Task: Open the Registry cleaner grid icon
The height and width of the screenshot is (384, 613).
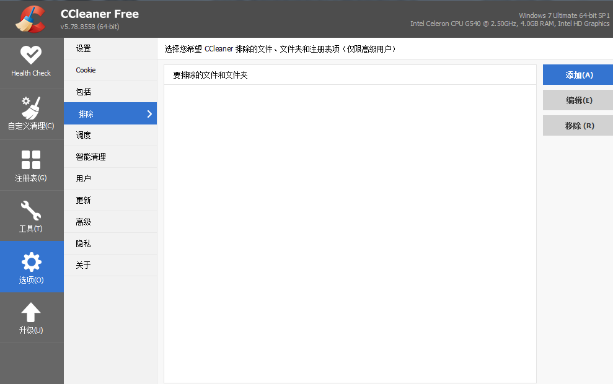Action: pyautogui.click(x=31, y=160)
